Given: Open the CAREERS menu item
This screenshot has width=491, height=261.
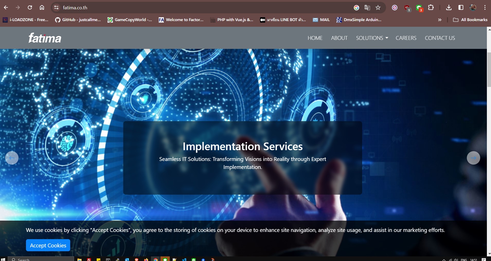Looking at the screenshot, I should coord(406,38).
